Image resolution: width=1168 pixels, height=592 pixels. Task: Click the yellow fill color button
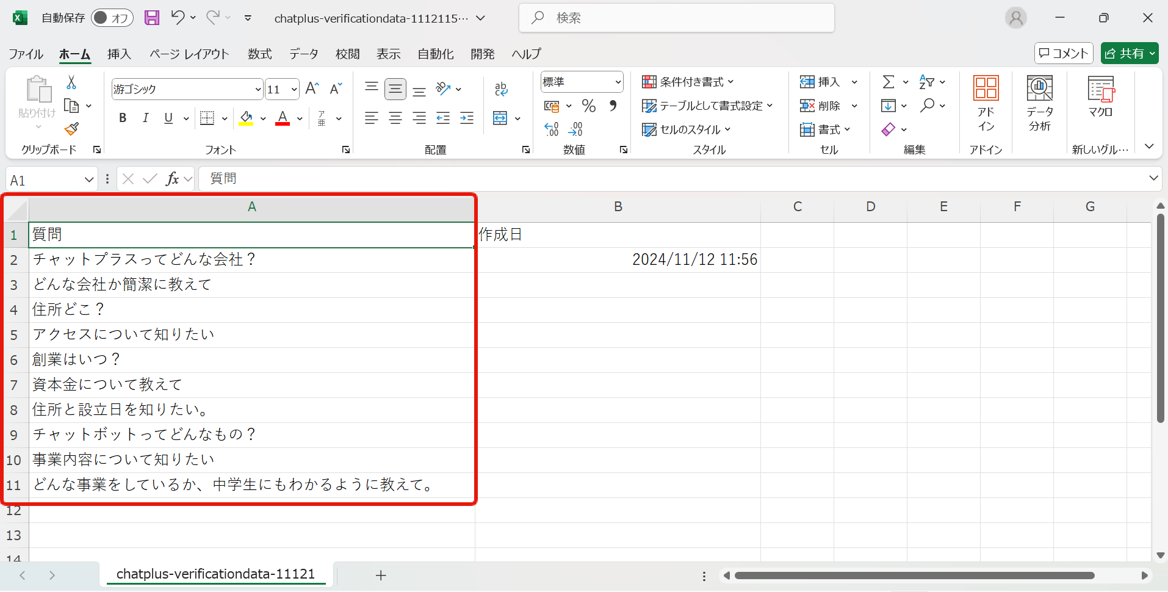(246, 118)
